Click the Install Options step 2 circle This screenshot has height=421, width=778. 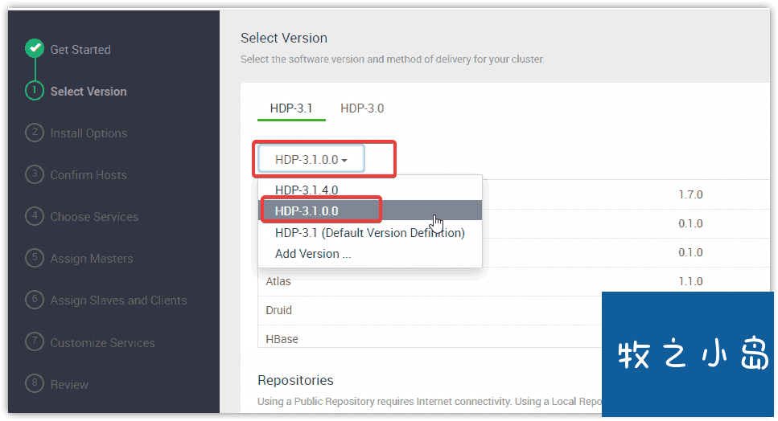pyautogui.click(x=35, y=133)
